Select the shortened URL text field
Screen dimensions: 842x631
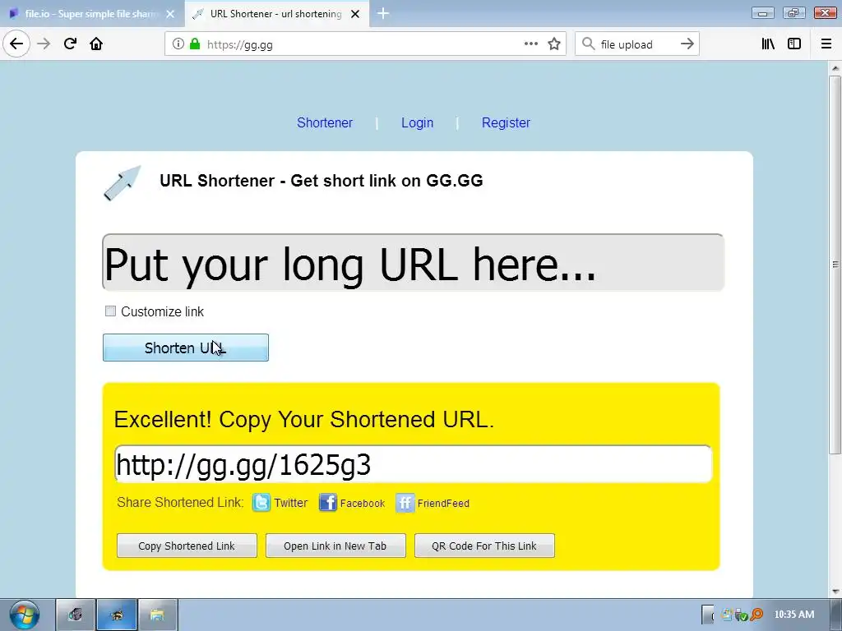coord(413,464)
